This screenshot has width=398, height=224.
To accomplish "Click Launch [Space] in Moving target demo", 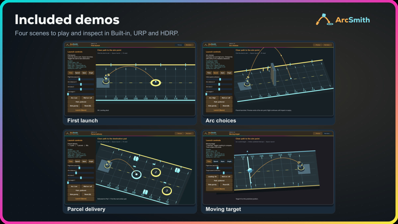I will point(219,189).
